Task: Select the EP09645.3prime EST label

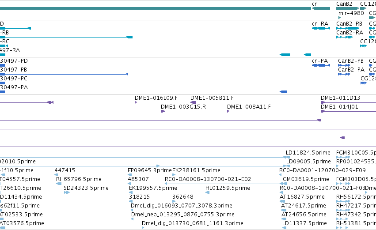Action: click(150, 170)
